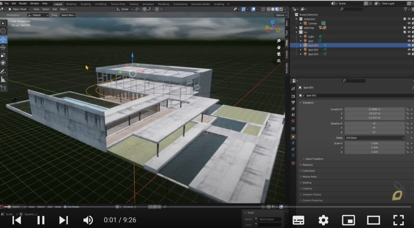Pause the video playback
Image resolution: width=414 pixels, height=228 pixels.
41,220
